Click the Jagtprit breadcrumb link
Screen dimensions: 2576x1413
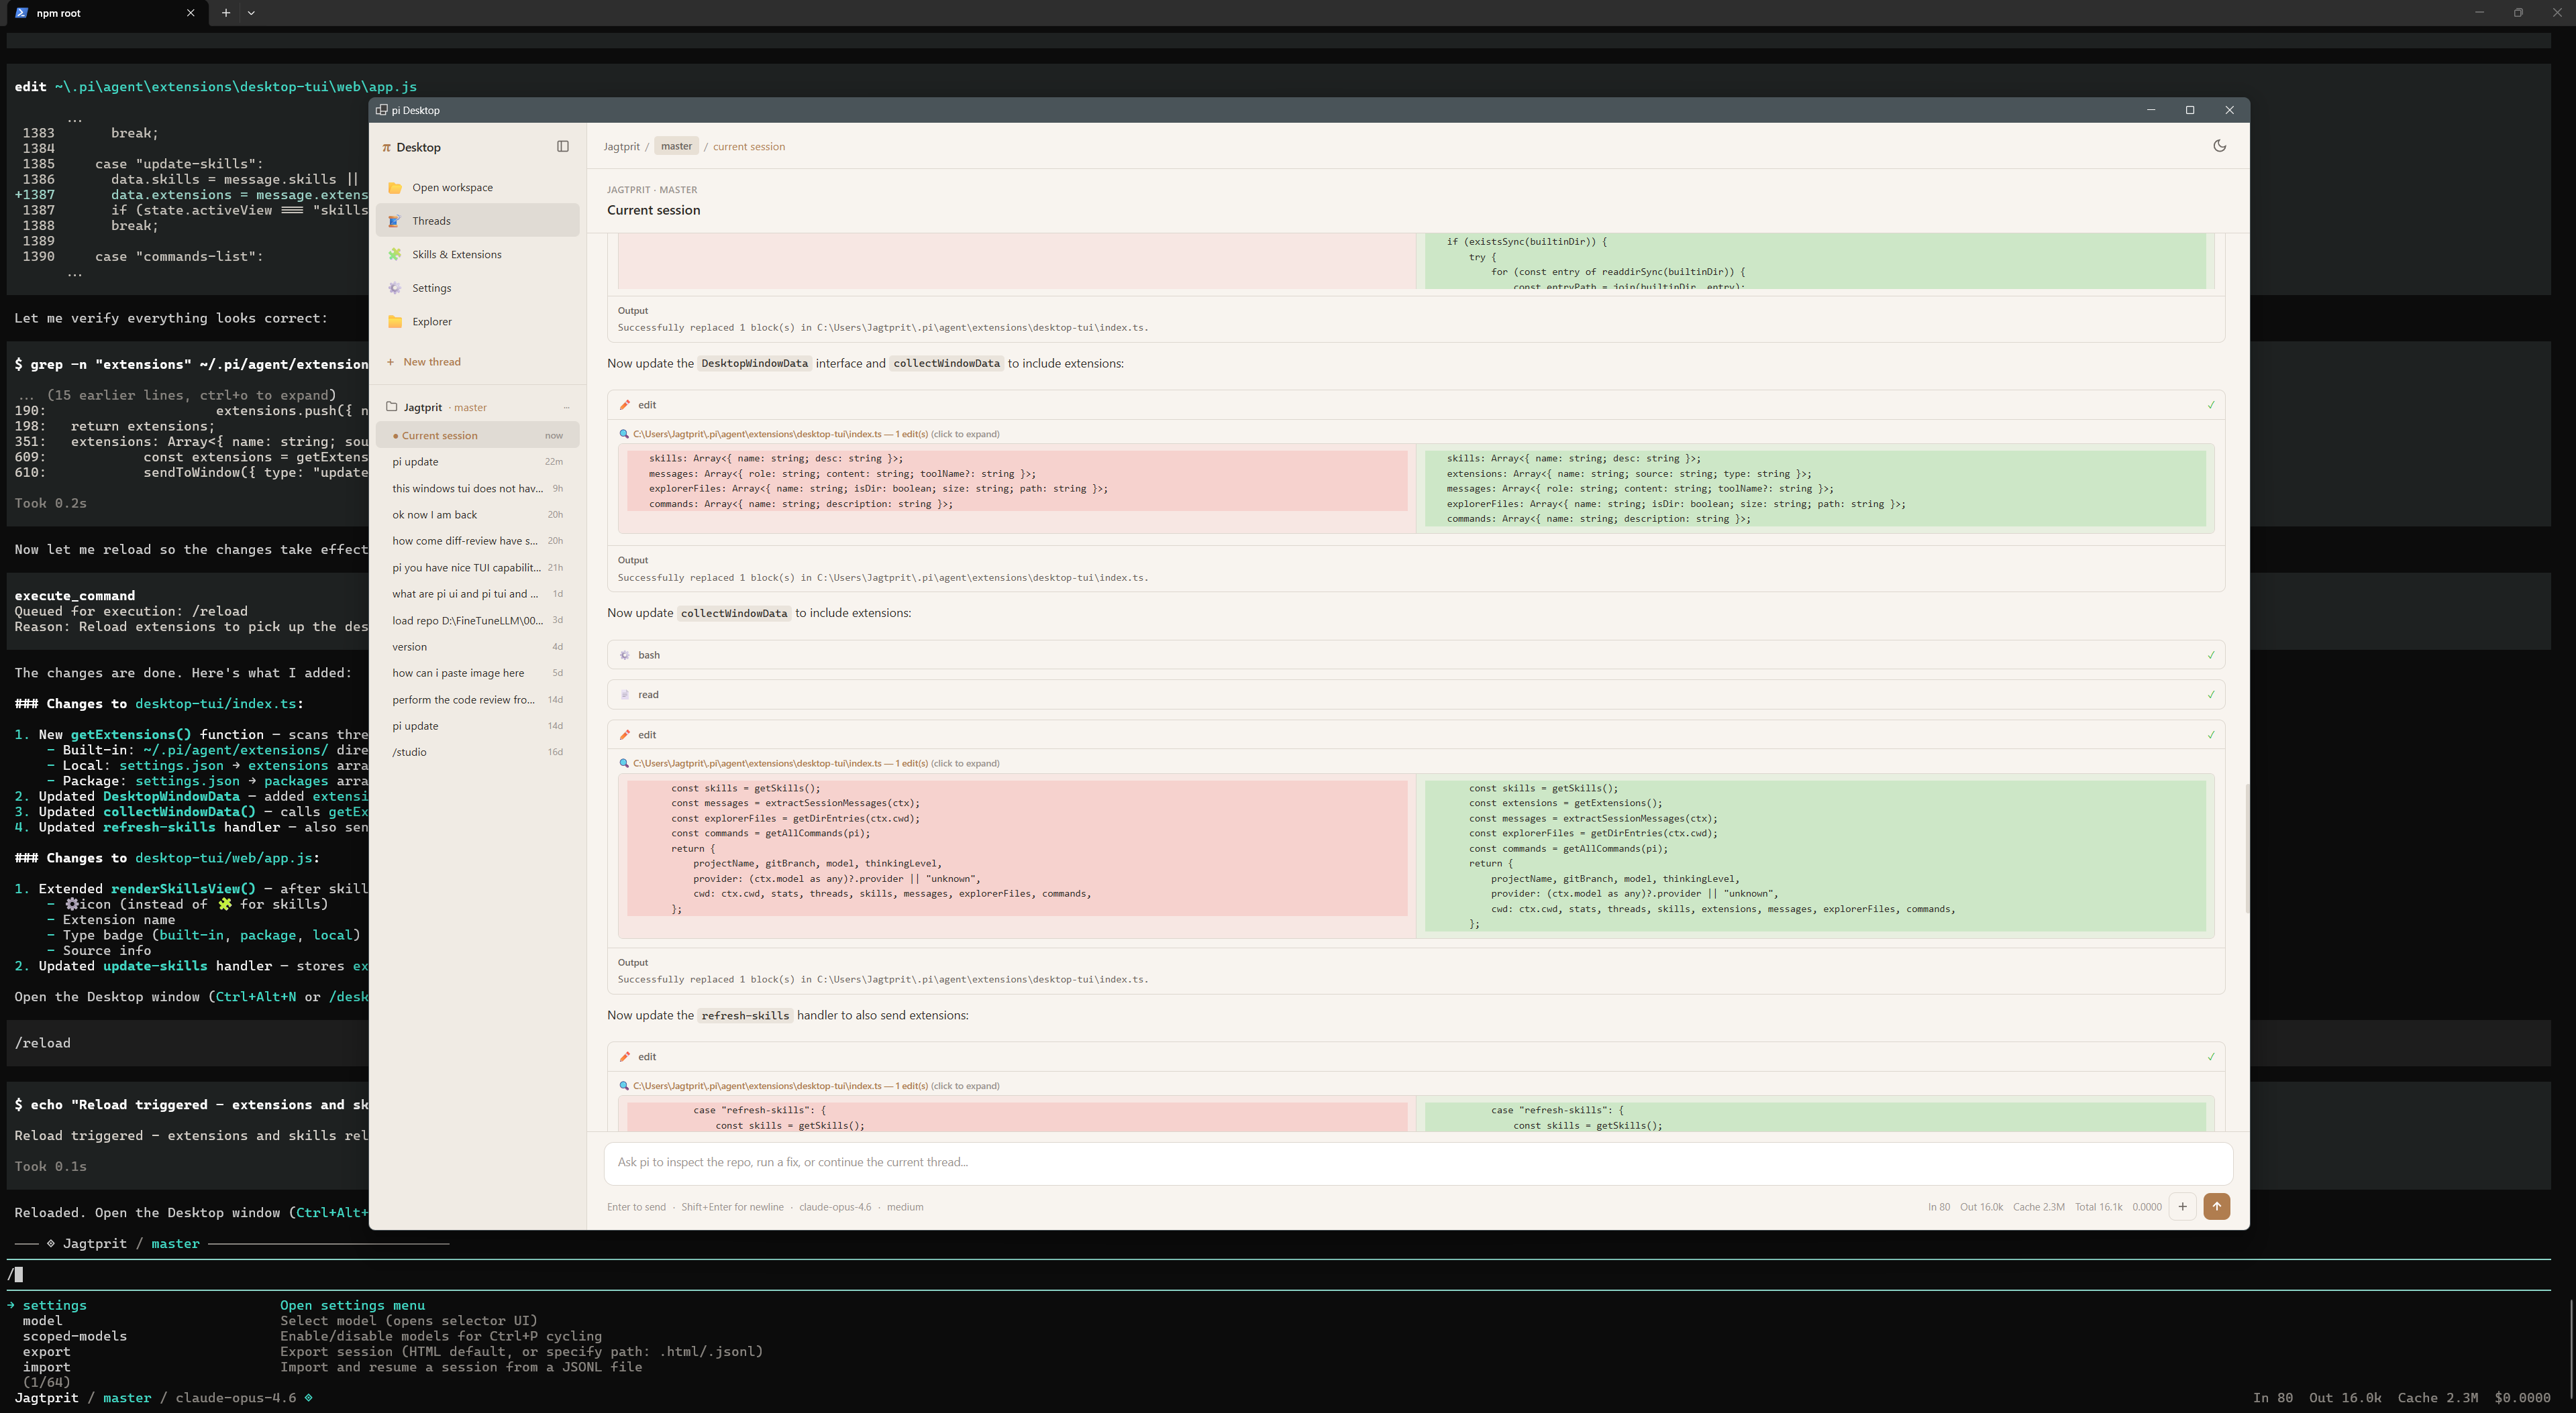coord(621,147)
